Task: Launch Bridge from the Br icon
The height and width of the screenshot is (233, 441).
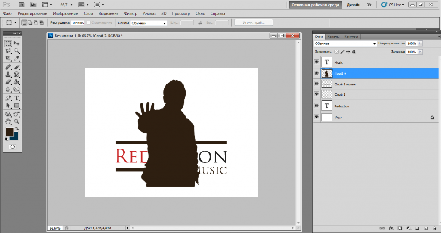Action: click(22, 4)
